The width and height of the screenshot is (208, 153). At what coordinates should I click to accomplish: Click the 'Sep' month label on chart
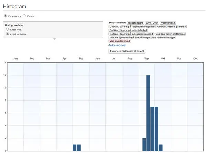[x=146, y=59]
